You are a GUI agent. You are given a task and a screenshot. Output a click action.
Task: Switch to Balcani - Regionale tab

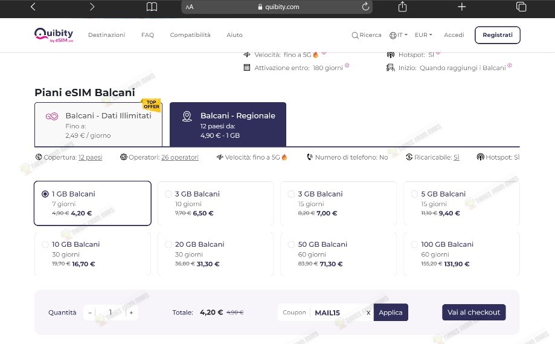click(x=228, y=125)
